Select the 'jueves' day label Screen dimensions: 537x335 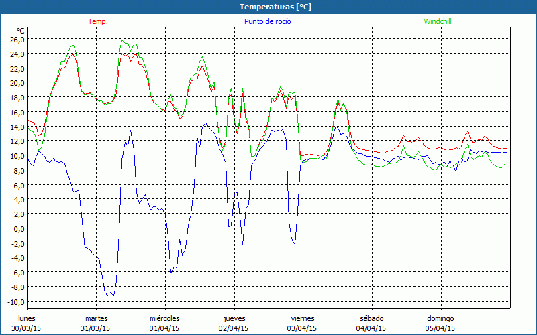[234, 318]
